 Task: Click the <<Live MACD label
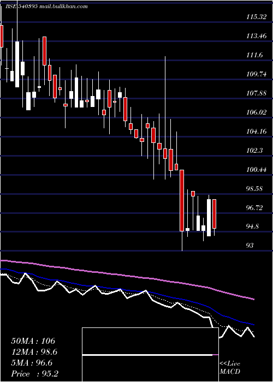230,367
